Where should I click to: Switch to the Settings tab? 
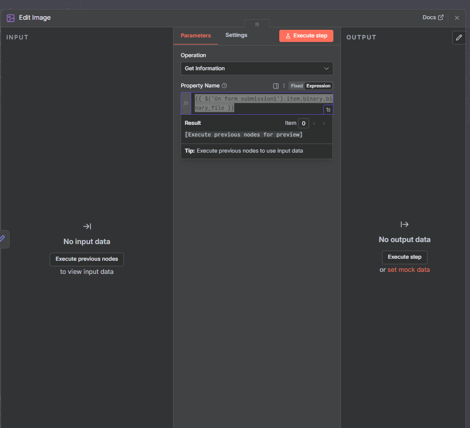point(236,35)
